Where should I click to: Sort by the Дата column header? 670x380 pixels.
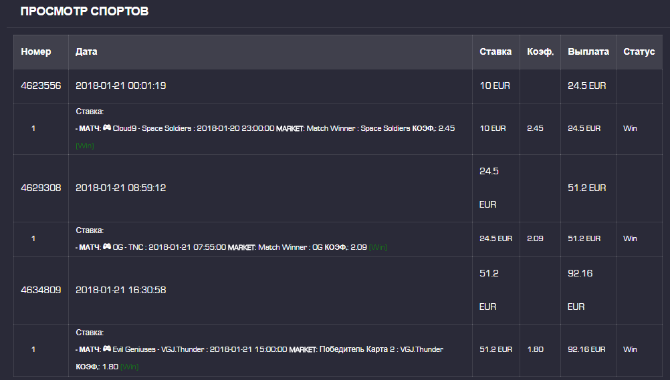(x=86, y=51)
